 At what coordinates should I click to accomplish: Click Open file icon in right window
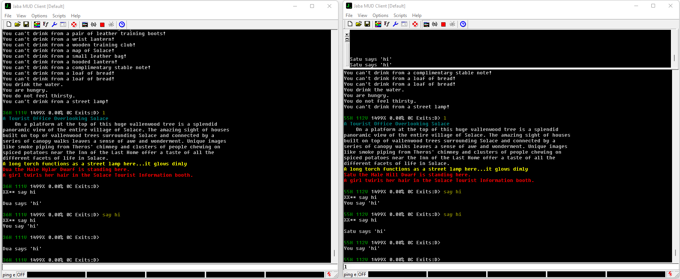[359, 24]
